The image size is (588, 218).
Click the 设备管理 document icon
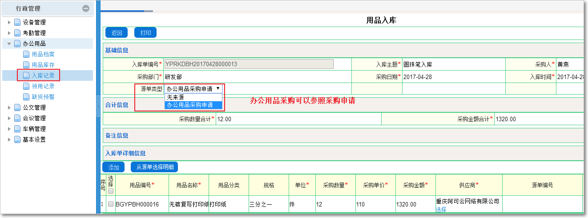click(x=17, y=22)
